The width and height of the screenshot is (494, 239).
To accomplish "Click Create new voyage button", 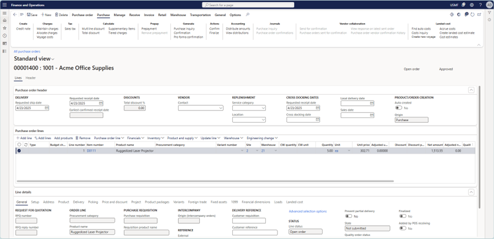I will (424, 37).
